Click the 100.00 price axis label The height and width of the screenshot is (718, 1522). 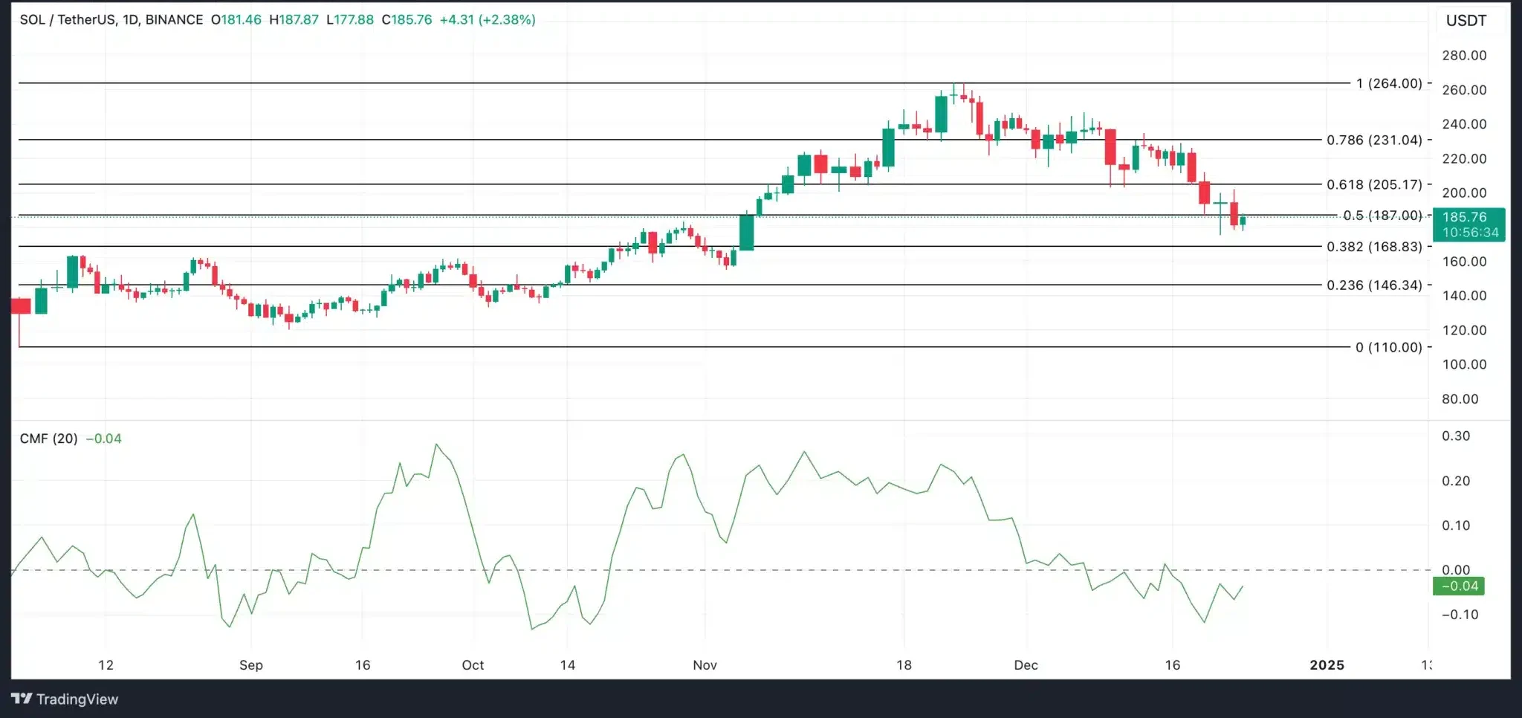(x=1464, y=364)
